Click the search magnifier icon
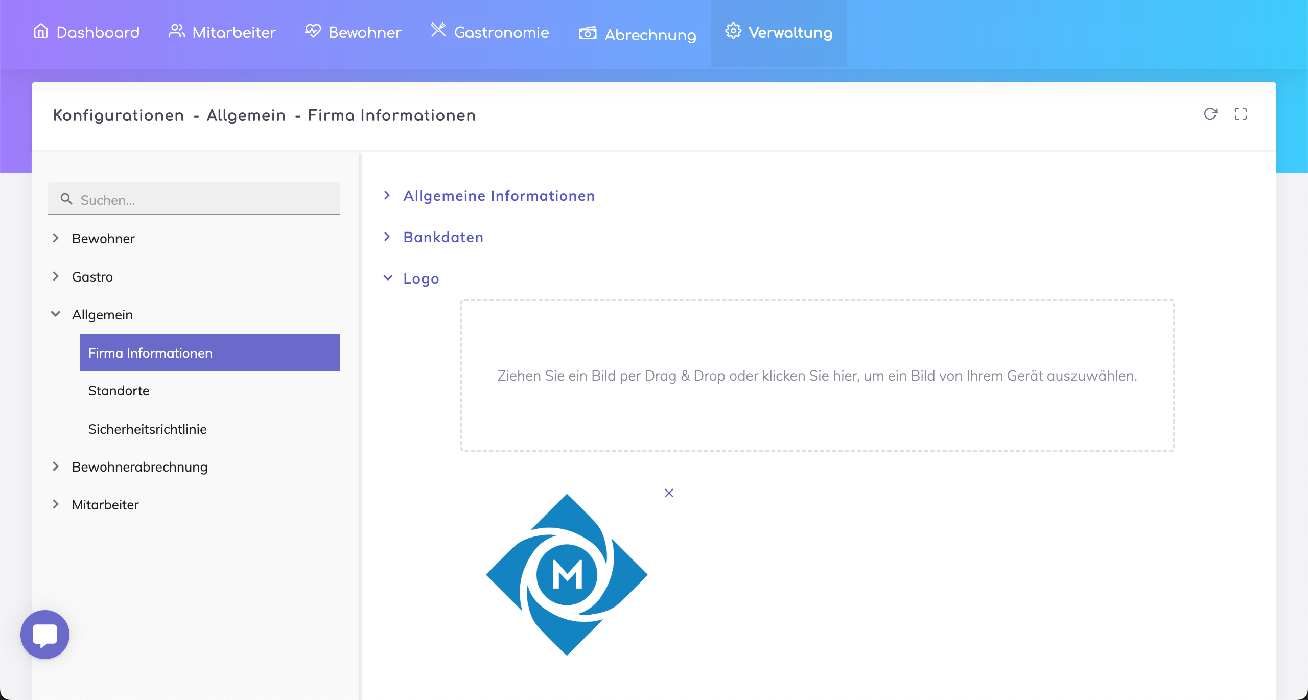This screenshot has height=700, width=1308. tap(66, 199)
